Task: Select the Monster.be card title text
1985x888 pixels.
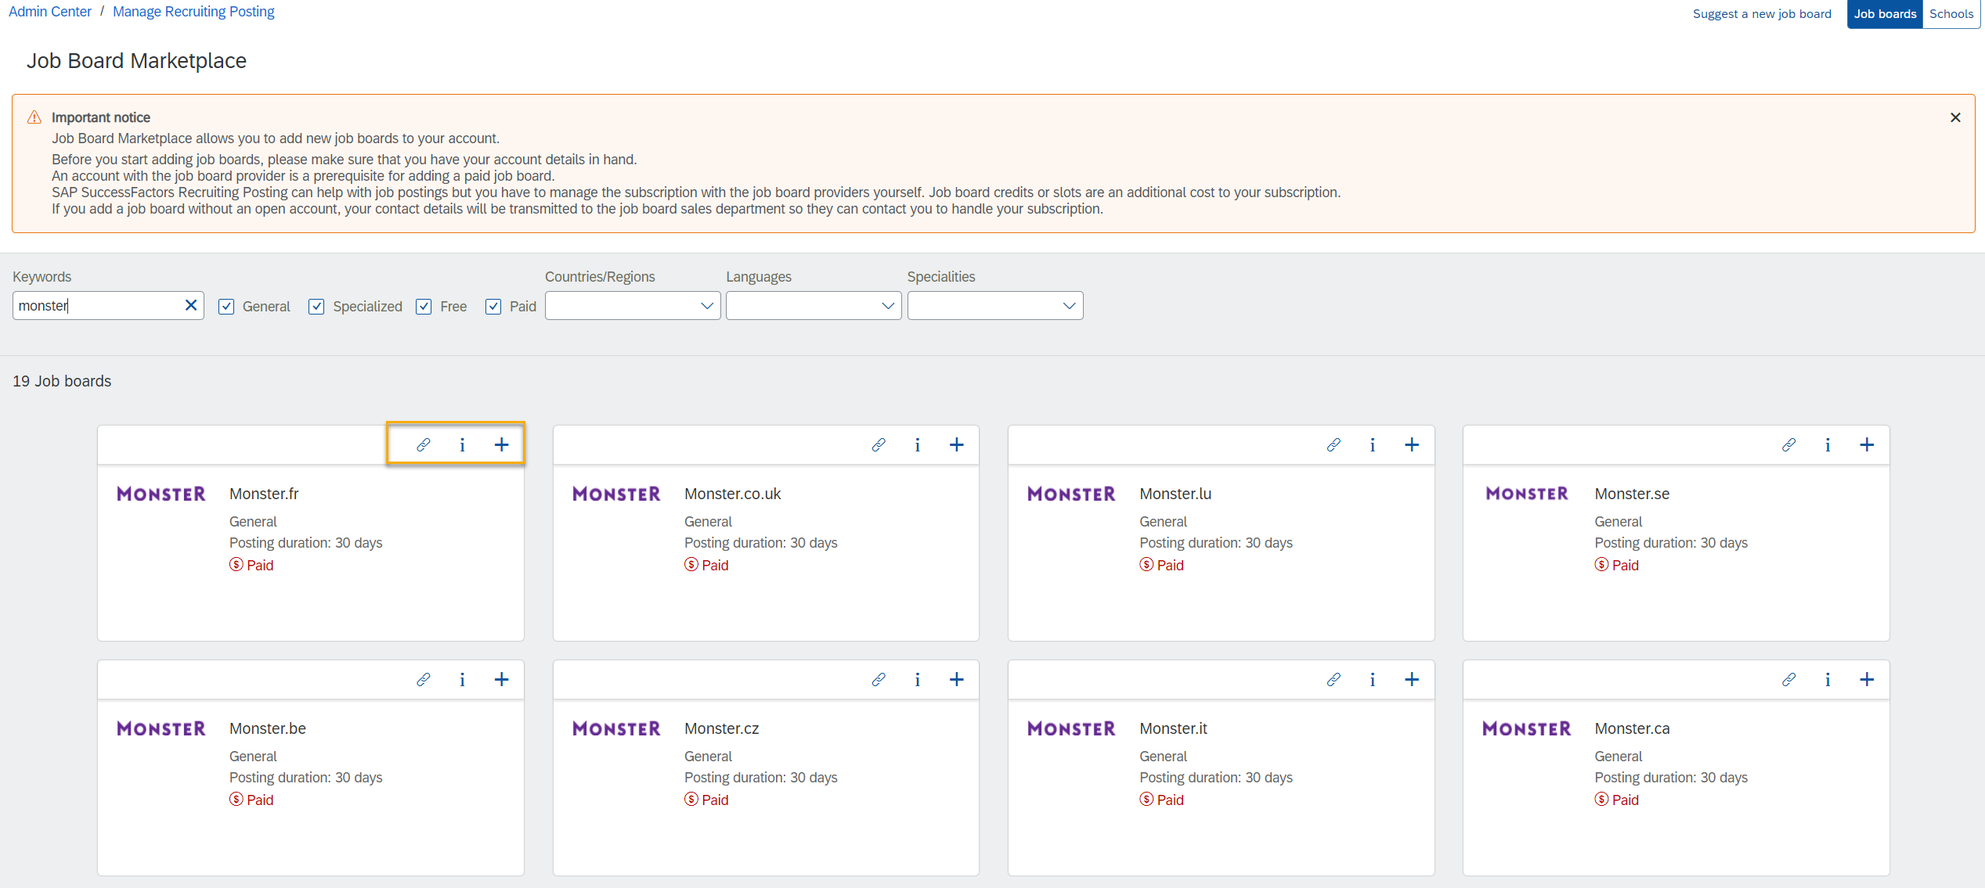Action: [x=268, y=728]
